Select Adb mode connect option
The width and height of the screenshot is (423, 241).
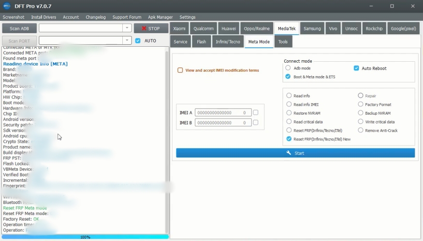(x=288, y=68)
